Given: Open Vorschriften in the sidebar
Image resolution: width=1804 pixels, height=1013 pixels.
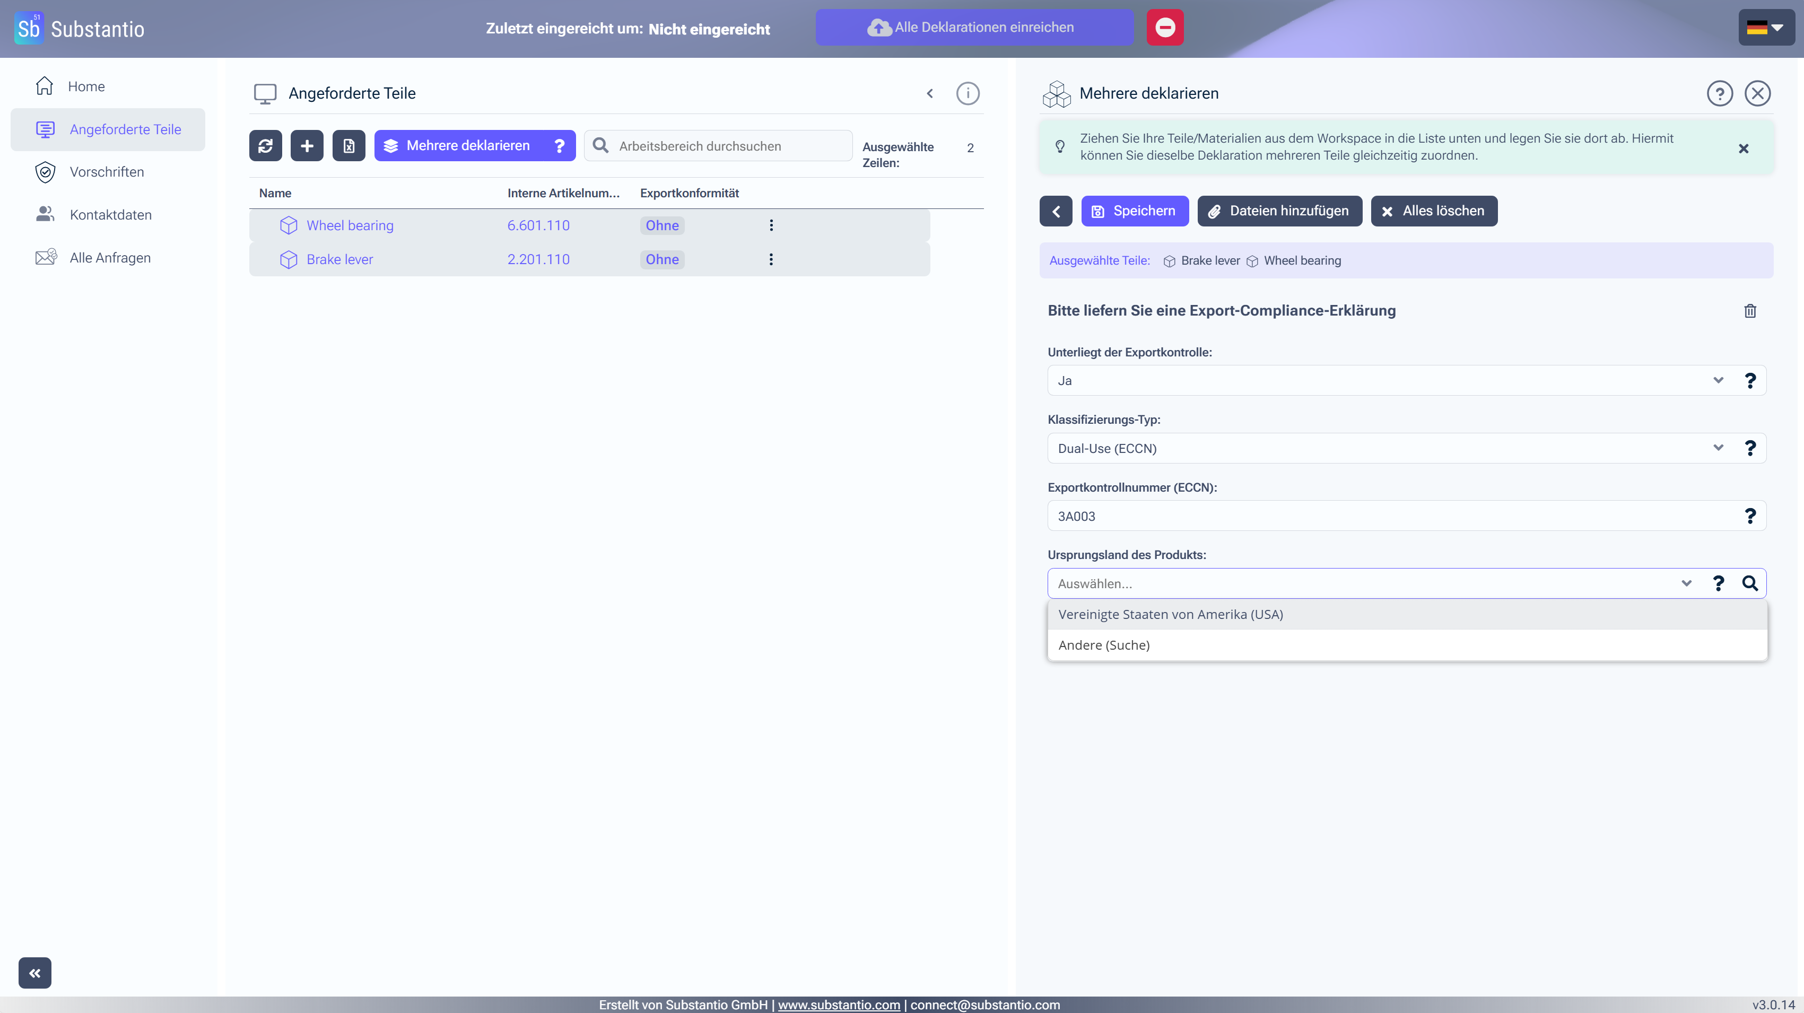Looking at the screenshot, I should [107, 172].
